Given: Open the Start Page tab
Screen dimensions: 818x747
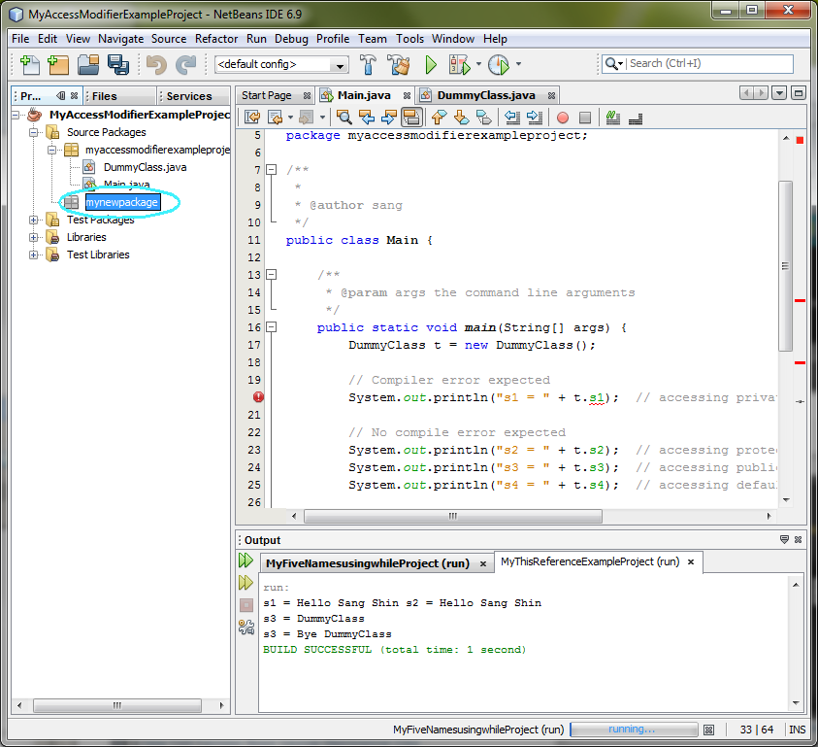Looking at the screenshot, I should (x=266, y=95).
